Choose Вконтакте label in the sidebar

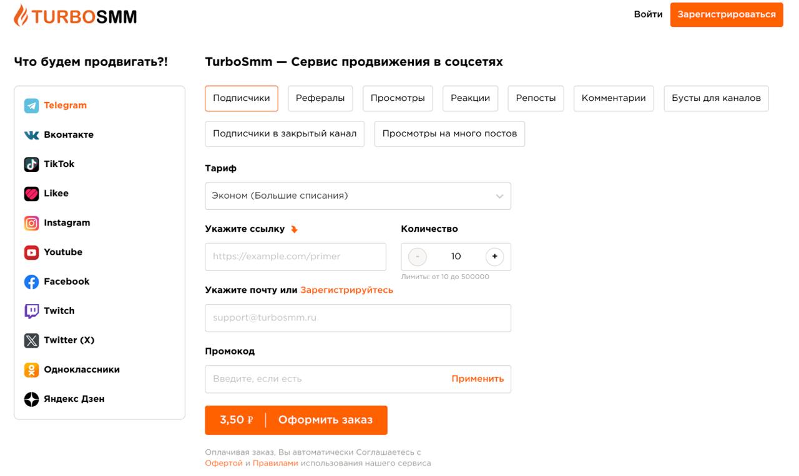pyautogui.click(x=69, y=135)
